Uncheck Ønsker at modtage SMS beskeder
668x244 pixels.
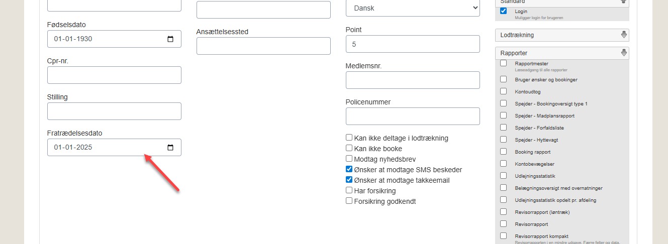(x=349, y=170)
